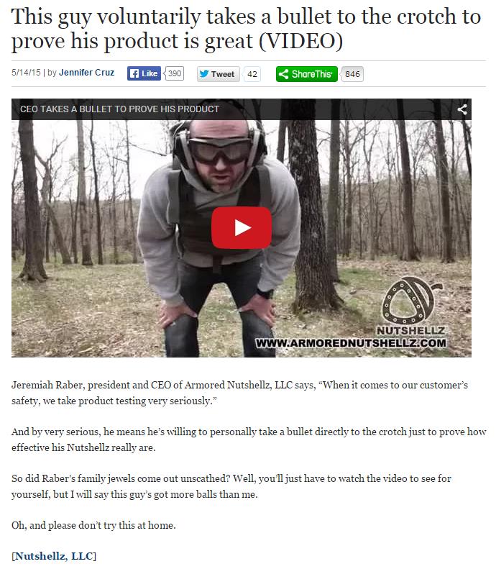The width and height of the screenshot is (496, 569).
Task: Click the first paragraph quoting Jeremiah Raber
Action: click(239, 393)
